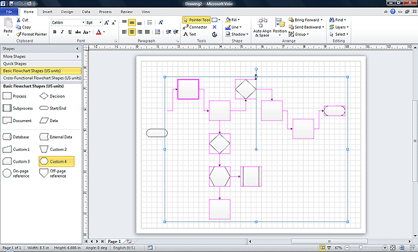Click the Paste button
This screenshot has height=252, width=418.
click(x=8, y=27)
